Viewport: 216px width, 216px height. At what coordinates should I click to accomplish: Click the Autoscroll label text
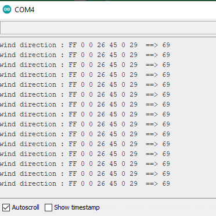point(26,207)
